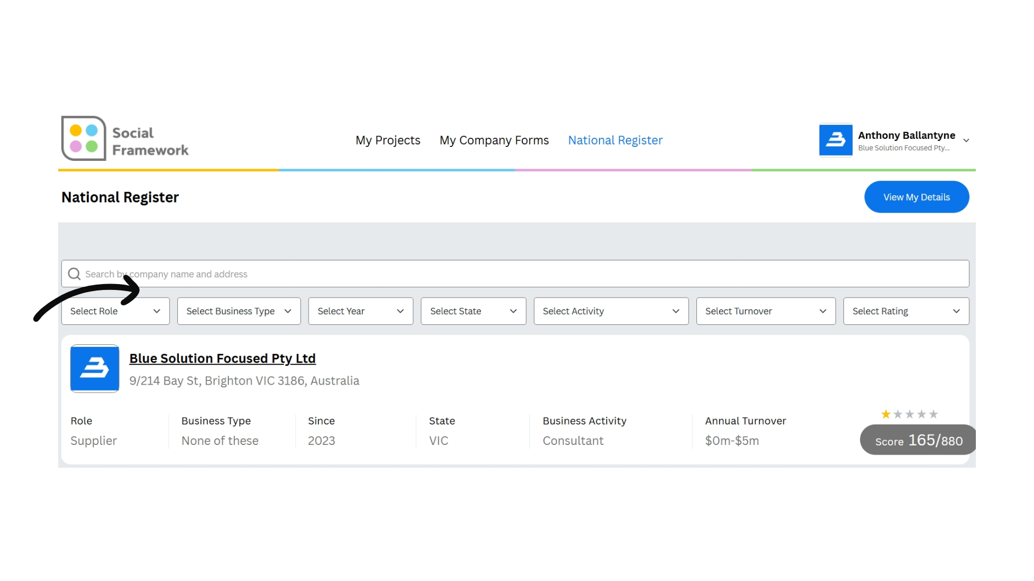Click the 'VIC' state value
This screenshot has width=1034, height=581.
438,441
